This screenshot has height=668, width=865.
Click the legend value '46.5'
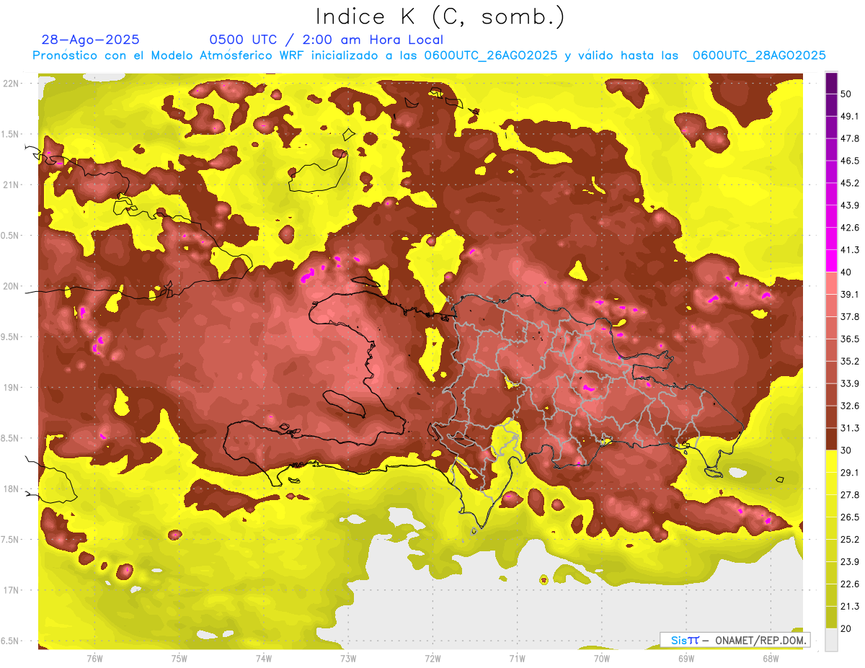coord(849,161)
